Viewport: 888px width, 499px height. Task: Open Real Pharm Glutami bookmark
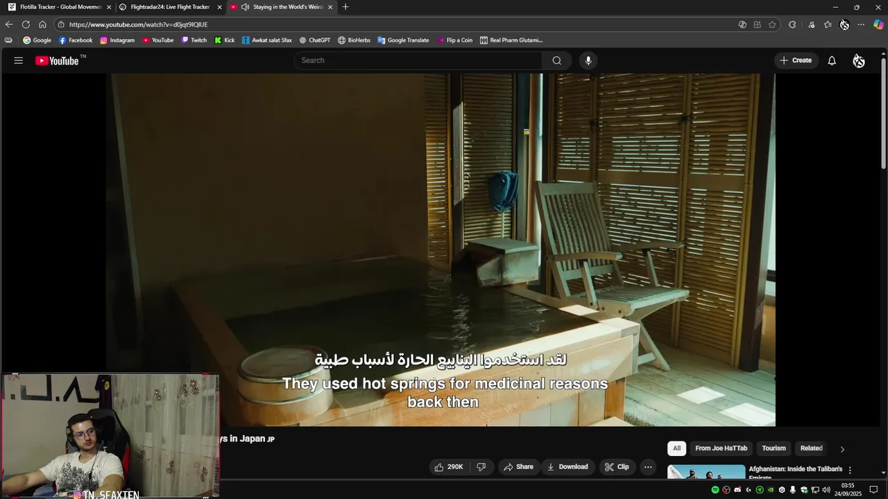click(511, 40)
